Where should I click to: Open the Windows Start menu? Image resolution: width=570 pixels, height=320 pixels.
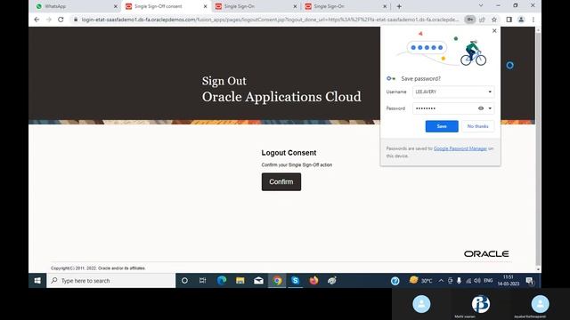(x=37, y=281)
